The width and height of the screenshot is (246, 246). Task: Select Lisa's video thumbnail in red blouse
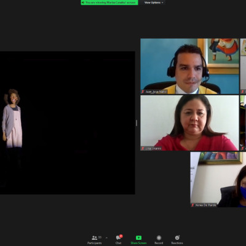point(189,123)
